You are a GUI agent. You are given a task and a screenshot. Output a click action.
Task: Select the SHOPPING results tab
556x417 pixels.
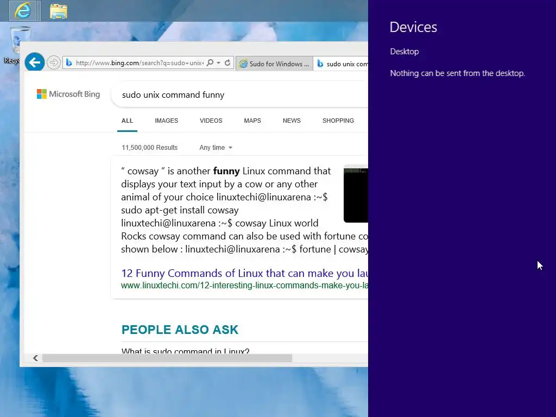coord(338,121)
